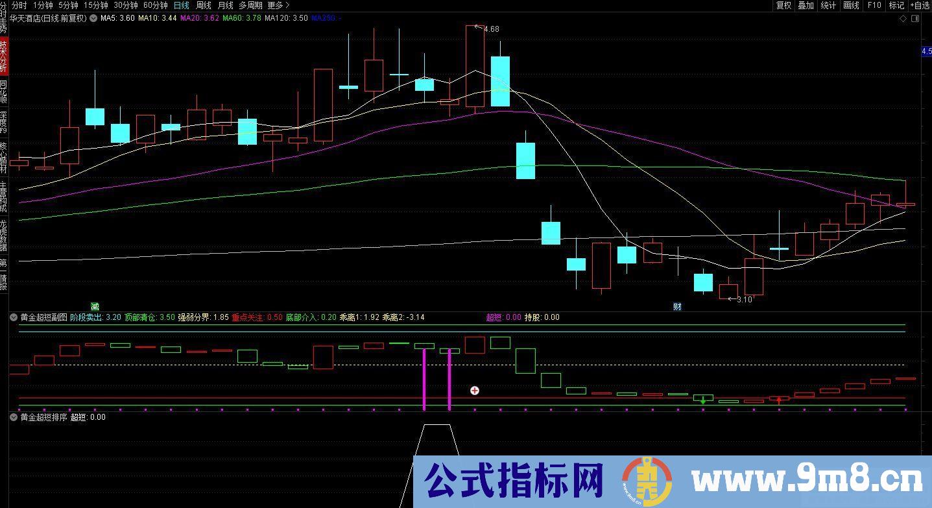Switch to the 日线 daily chart
This screenshot has width=932, height=508.
point(182,5)
